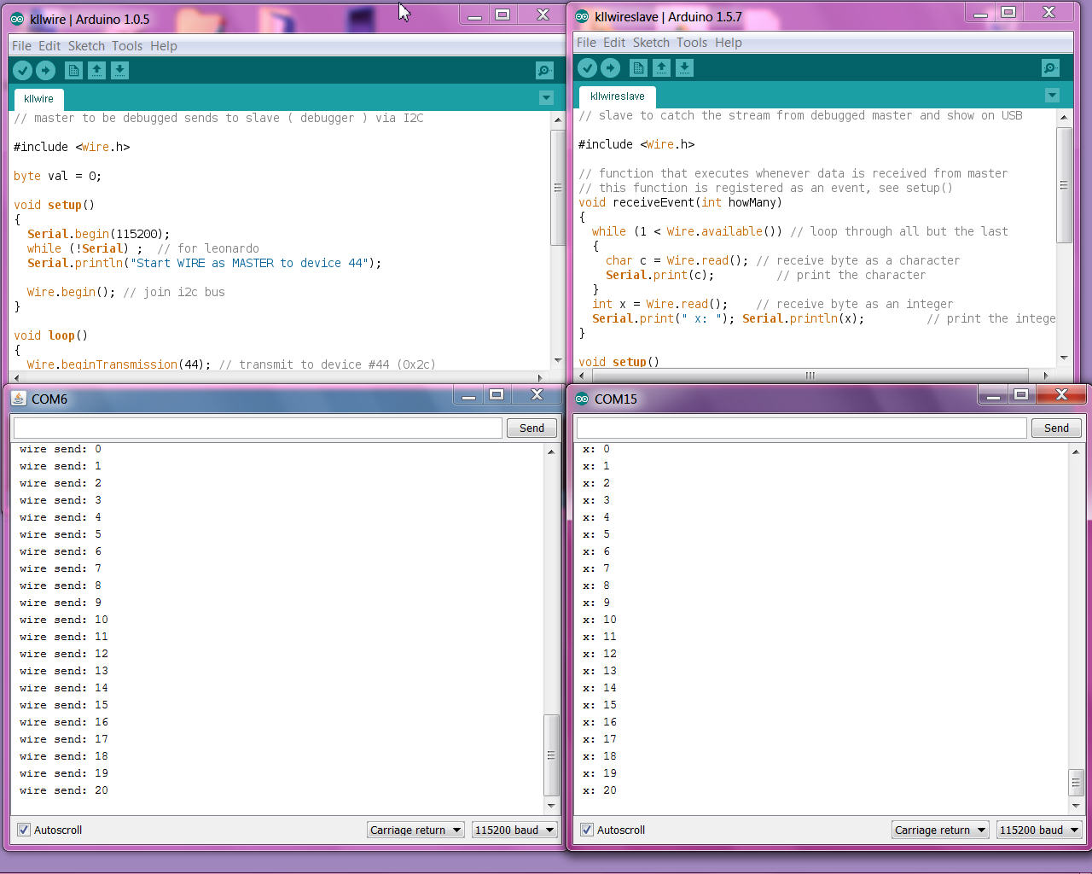Open Tools menu in kllwireslave window
Screen dimensions: 1092x874
click(x=692, y=43)
